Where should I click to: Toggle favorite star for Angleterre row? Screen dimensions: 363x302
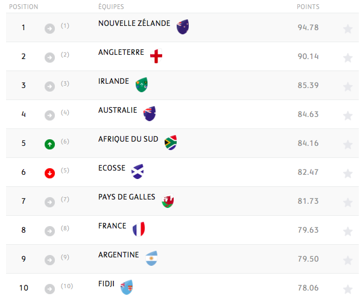(x=348, y=58)
